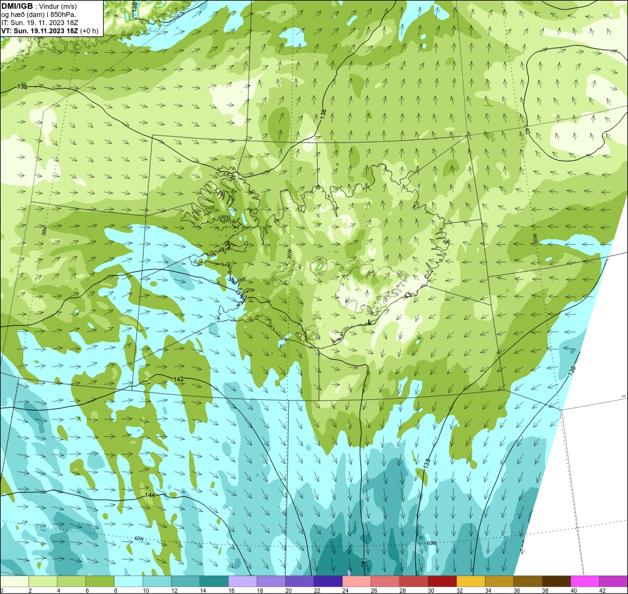Click the "142" contour label
Image resolution: width=628 pixels, height=594 pixels.
[179, 379]
